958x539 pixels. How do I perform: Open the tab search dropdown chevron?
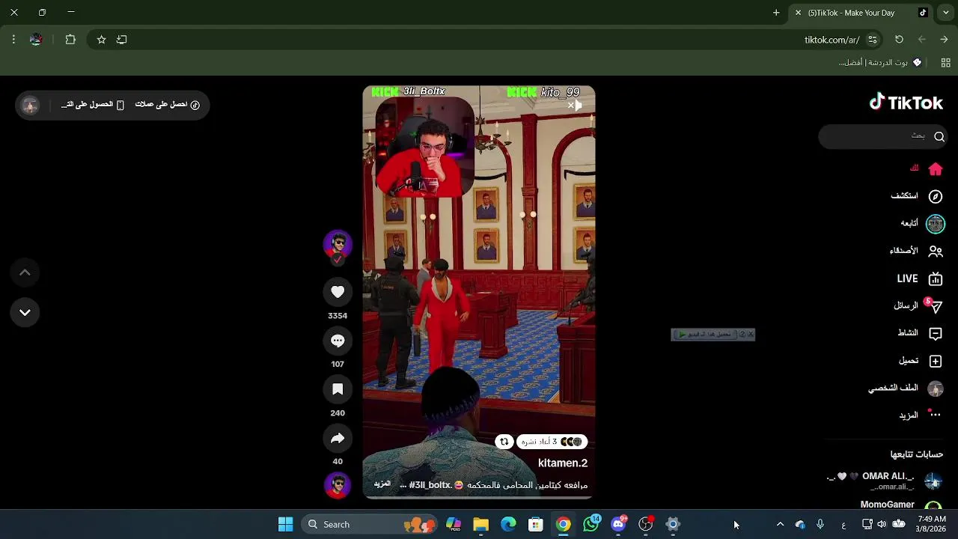click(x=946, y=13)
